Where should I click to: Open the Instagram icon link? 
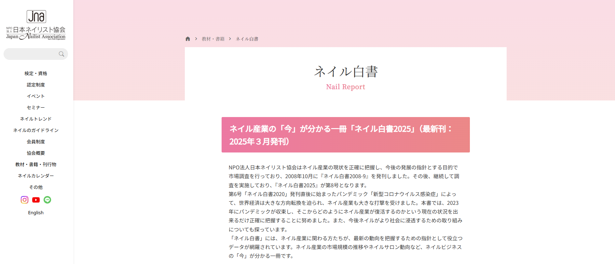pyautogui.click(x=24, y=200)
